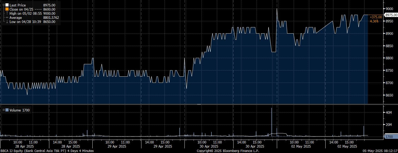Select the Volume legend label
Image resolution: width=398 pixels, height=153 pixels.
tap(15, 110)
